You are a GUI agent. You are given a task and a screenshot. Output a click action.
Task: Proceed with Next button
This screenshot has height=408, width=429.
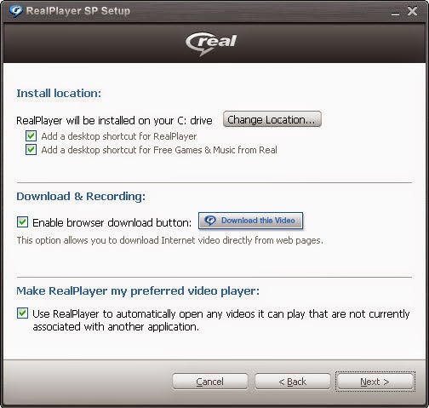375,382
